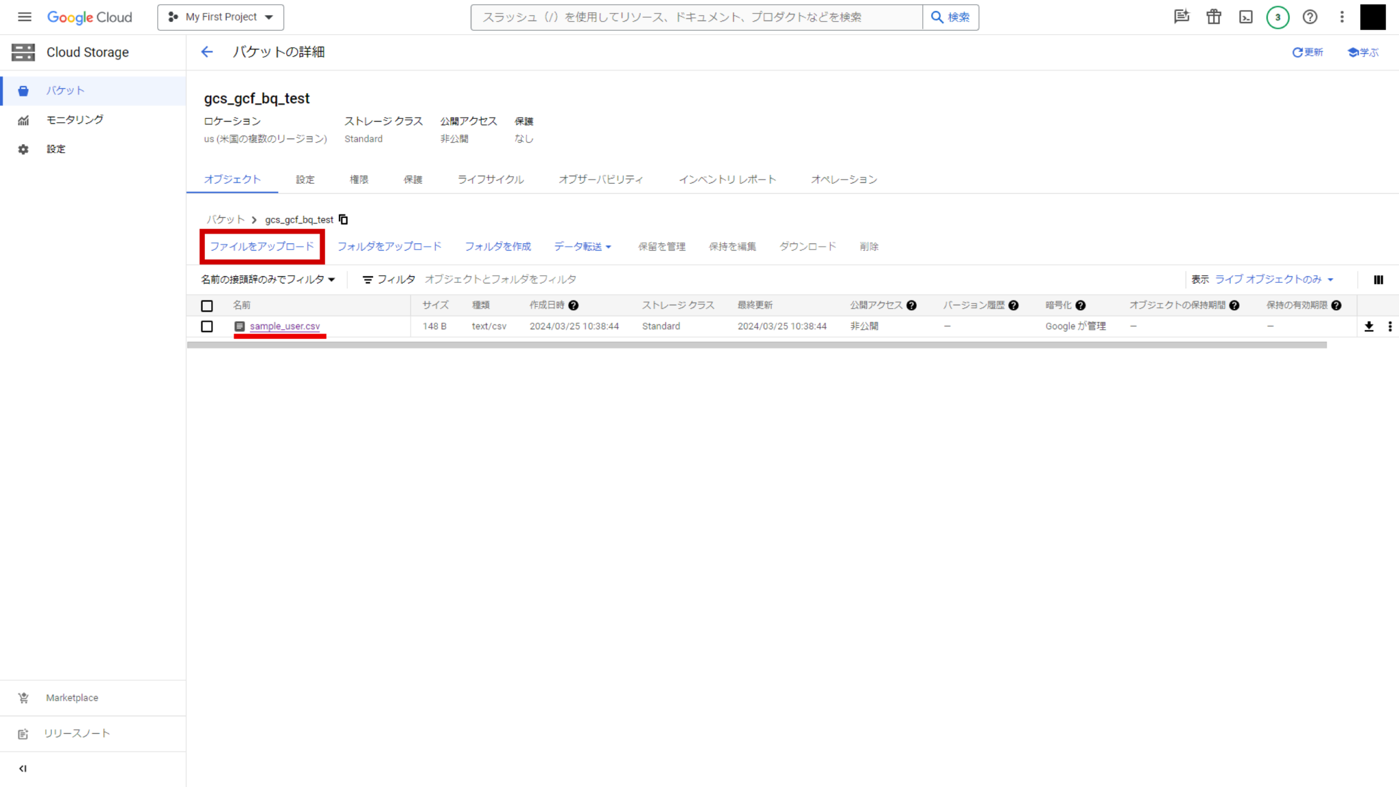Open the My First Project selector

[x=220, y=17]
